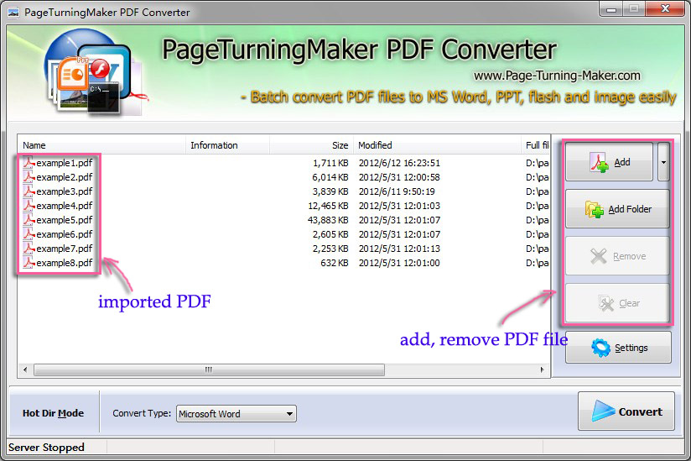Click the 12,465 KB size cell

click(x=328, y=206)
